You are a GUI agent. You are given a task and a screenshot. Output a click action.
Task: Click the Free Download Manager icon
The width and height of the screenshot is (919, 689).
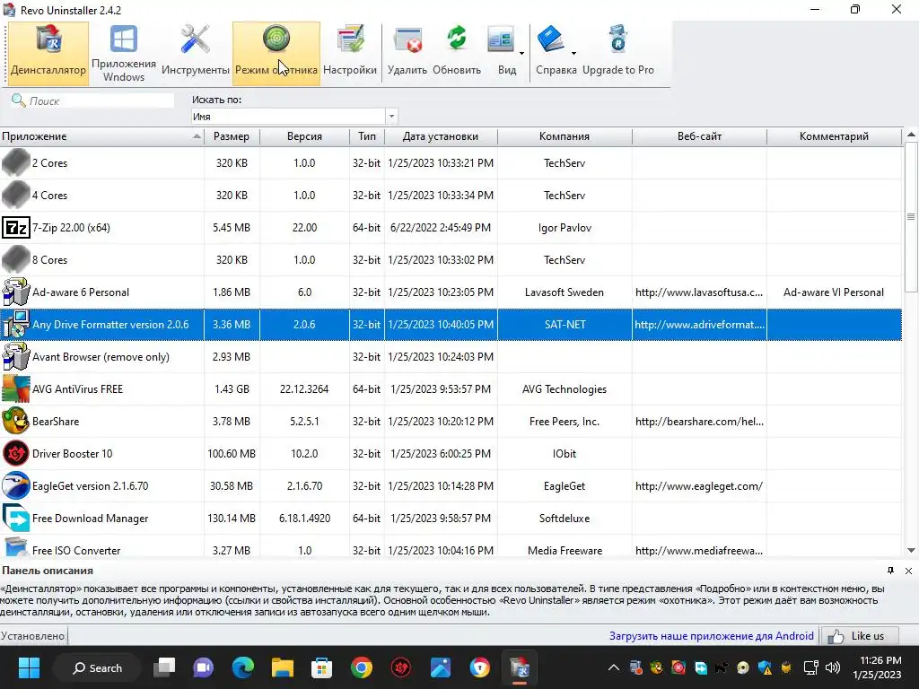16,518
